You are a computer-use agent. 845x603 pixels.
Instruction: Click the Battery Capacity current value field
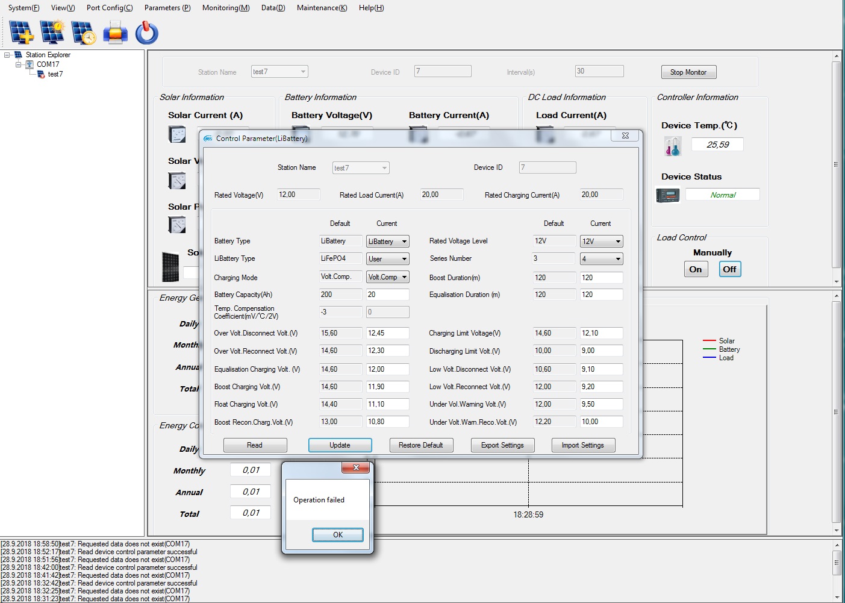click(387, 295)
